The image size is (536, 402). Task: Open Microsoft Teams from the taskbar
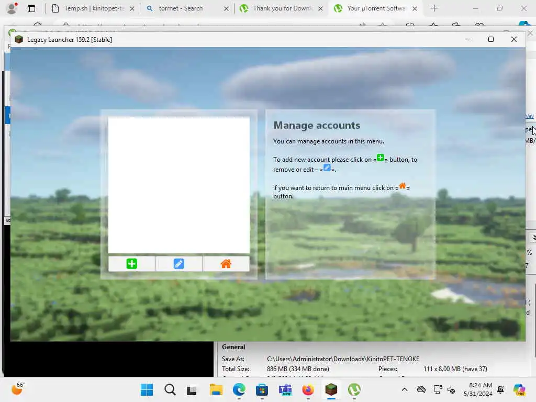[285, 389]
